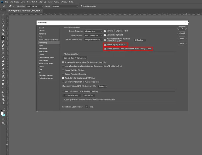Viewport: 202px width, 155px height.
Task: Uncheck Save in Background option
Action: 105,35
